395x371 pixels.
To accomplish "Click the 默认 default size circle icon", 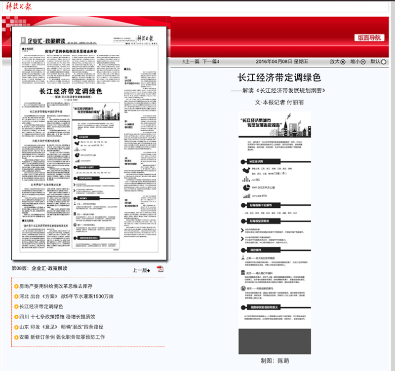I will pyautogui.click(x=384, y=62).
